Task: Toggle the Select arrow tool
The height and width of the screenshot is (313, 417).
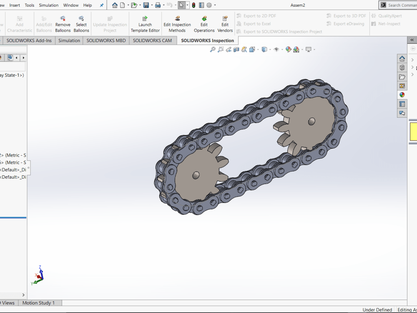Action: (182, 5)
